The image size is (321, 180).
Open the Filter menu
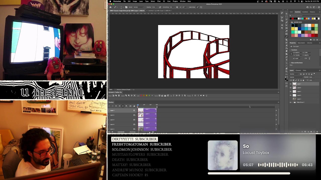159,1
